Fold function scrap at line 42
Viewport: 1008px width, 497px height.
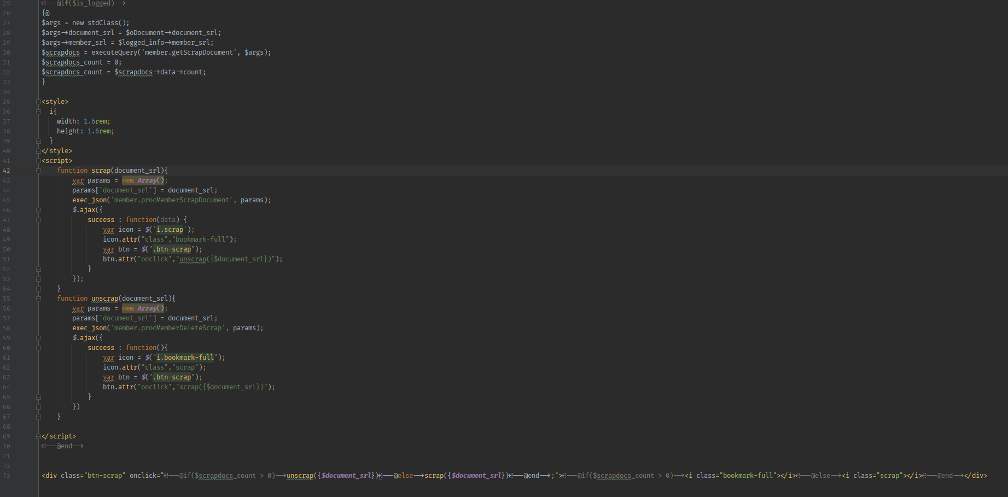38,171
